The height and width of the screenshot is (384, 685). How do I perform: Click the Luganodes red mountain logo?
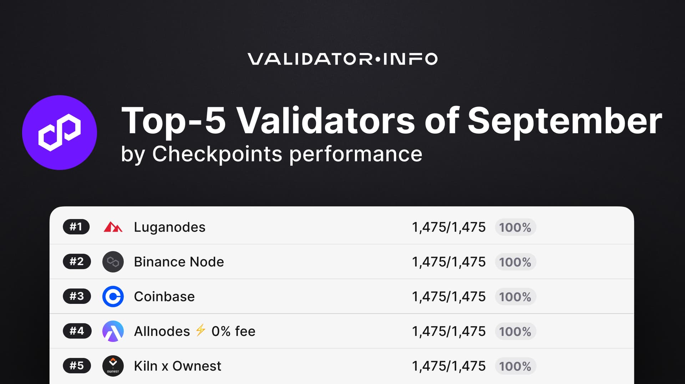(113, 227)
